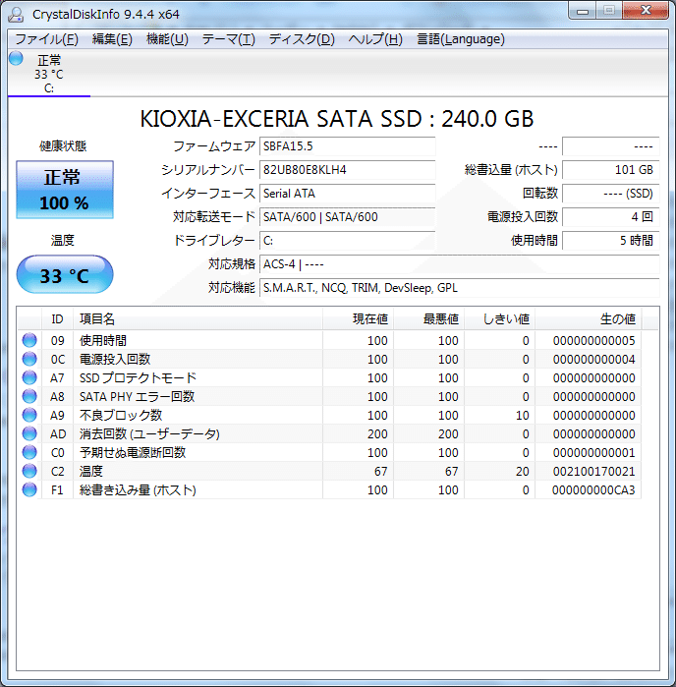Click the firmware field SBFA15.5
The width and height of the screenshot is (676, 687).
tap(348, 146)
